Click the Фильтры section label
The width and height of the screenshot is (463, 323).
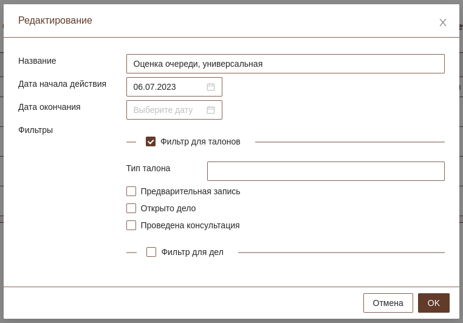35,130
